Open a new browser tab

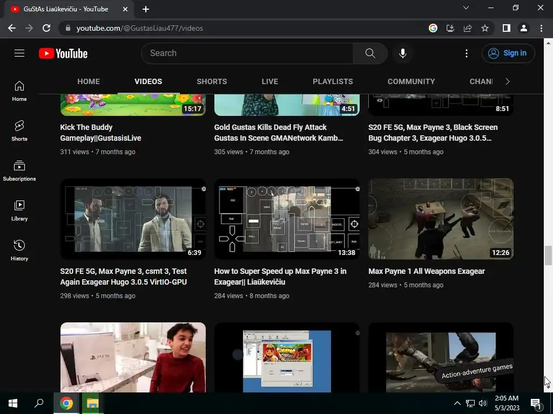coord(146,9)
